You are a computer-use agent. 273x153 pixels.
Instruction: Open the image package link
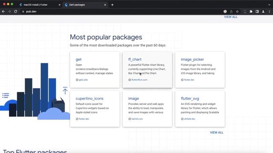[134, 98]
